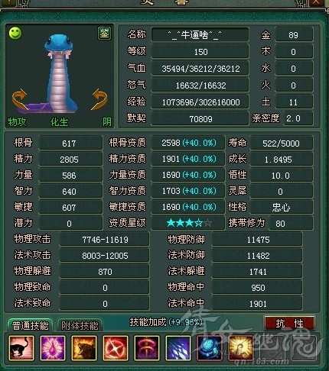329x371 pixels.
Task: Select the purple claw slash skill icon
Action: [178, 348]
